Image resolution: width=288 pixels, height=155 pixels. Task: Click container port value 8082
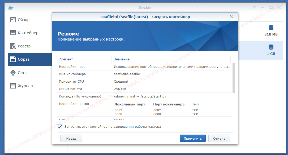(157, 110)
